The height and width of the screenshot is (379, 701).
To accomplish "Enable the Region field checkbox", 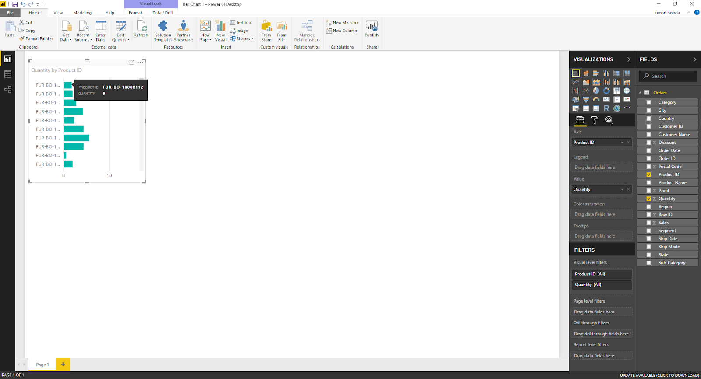I will [x=649, y=207].
